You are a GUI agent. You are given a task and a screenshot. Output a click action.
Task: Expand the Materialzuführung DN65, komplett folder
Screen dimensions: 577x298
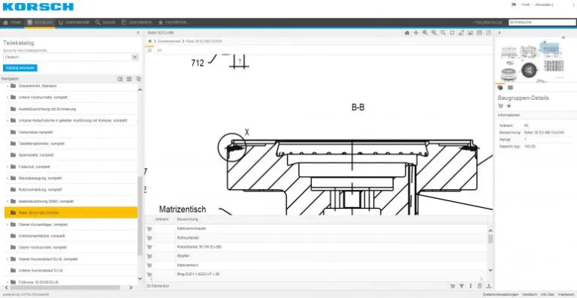click(x=8, y=201)
